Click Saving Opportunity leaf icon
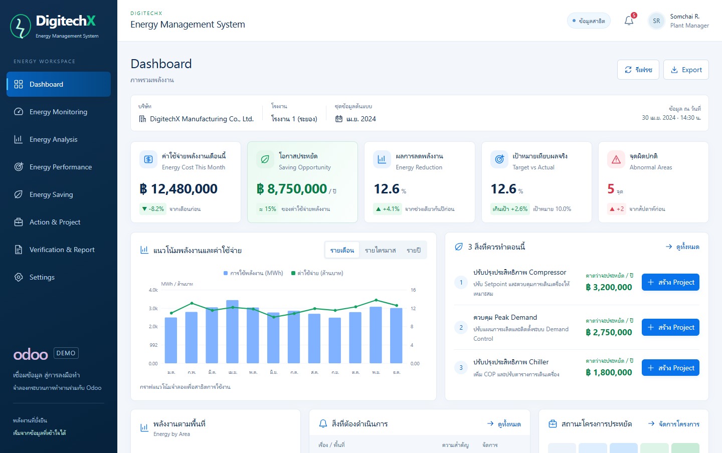 [265, 159]
